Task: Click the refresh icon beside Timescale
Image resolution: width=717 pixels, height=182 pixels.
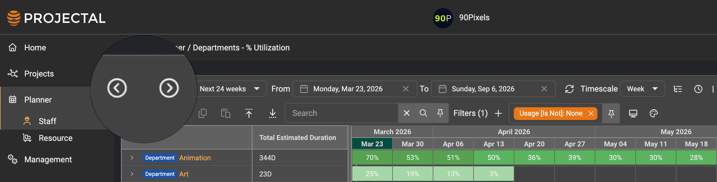Action: pos(569,89)
